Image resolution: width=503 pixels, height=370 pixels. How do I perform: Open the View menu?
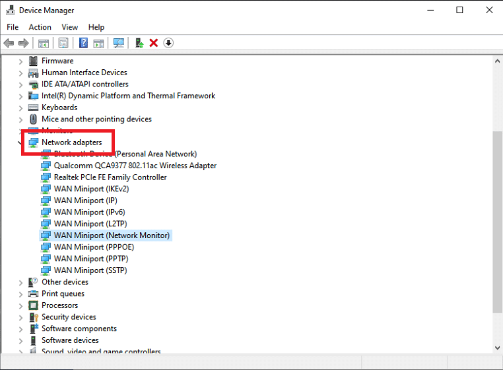click(69, 27)
